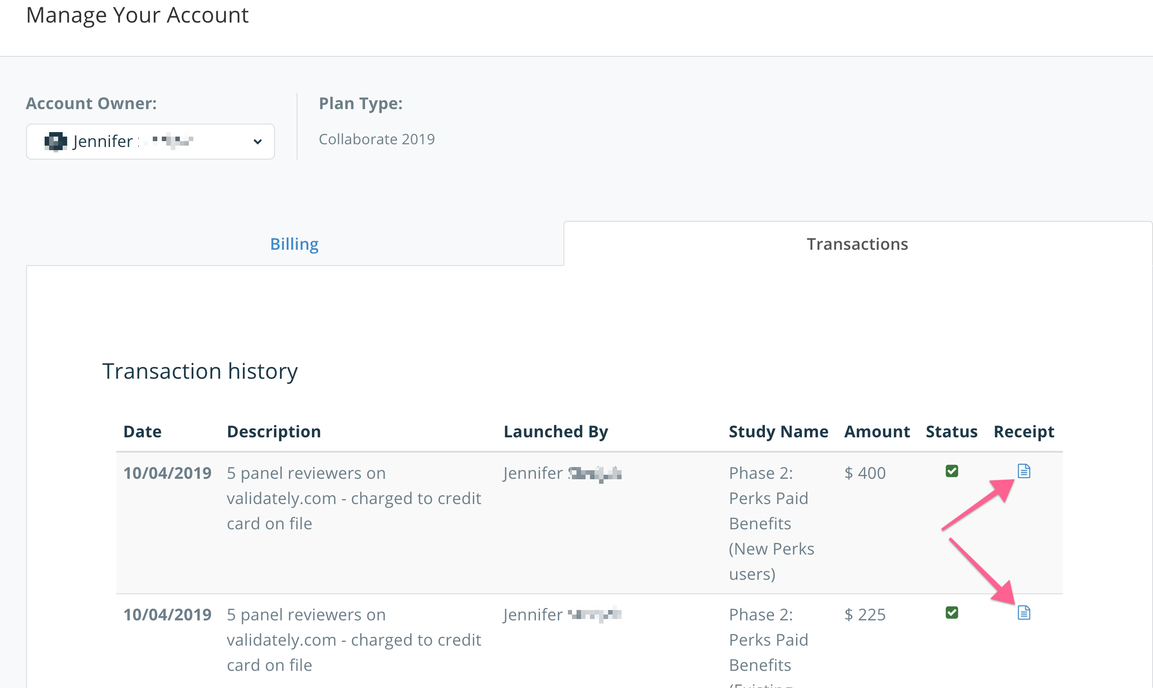Click the Launched By column header
This screenshot has height=688, width=1153.
[x=556, y=431]
